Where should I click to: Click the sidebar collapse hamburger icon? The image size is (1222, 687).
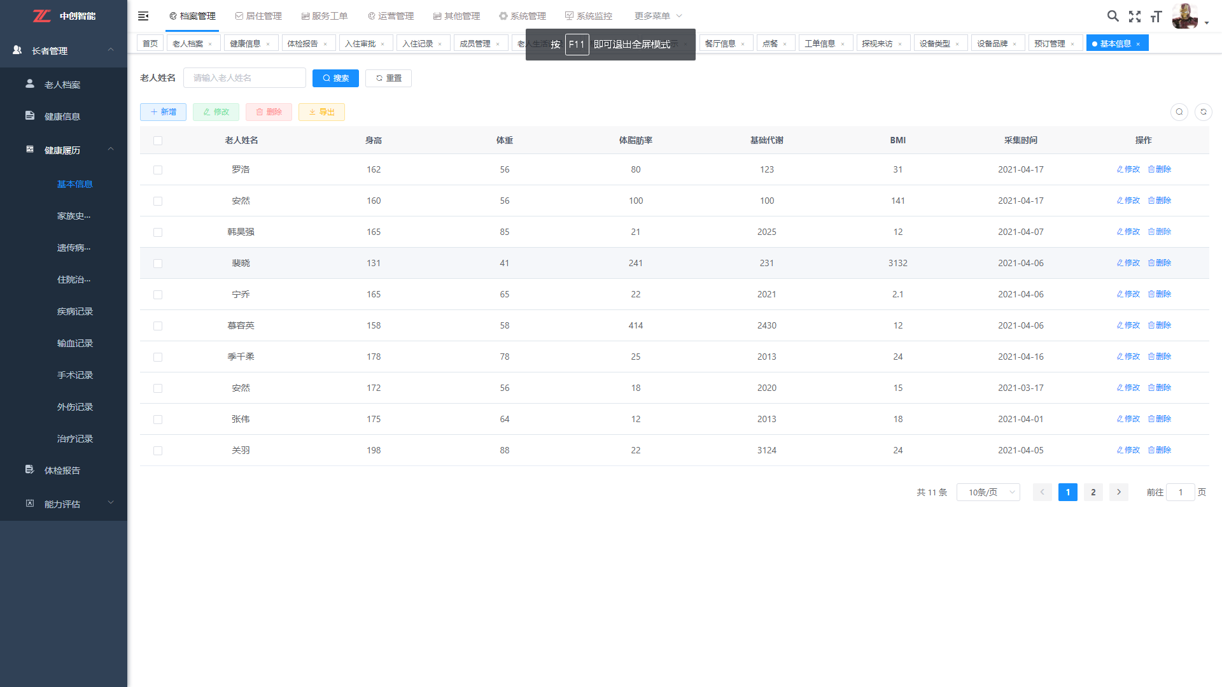click(143, 16)
